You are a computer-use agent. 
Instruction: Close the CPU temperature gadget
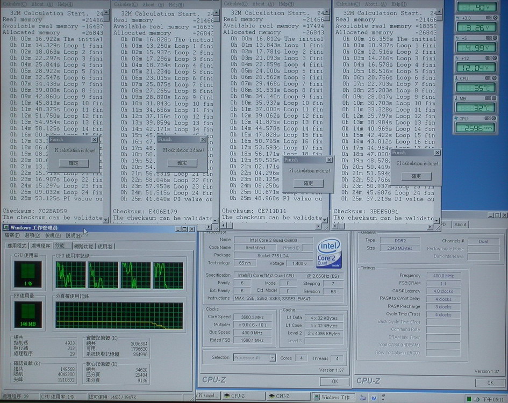pos(495,78)
